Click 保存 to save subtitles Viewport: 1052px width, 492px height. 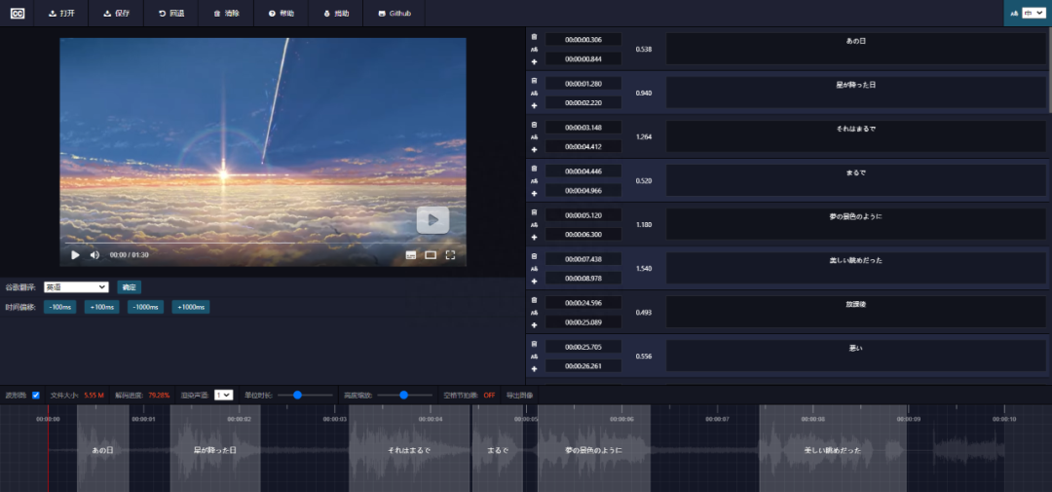point(117,14)
